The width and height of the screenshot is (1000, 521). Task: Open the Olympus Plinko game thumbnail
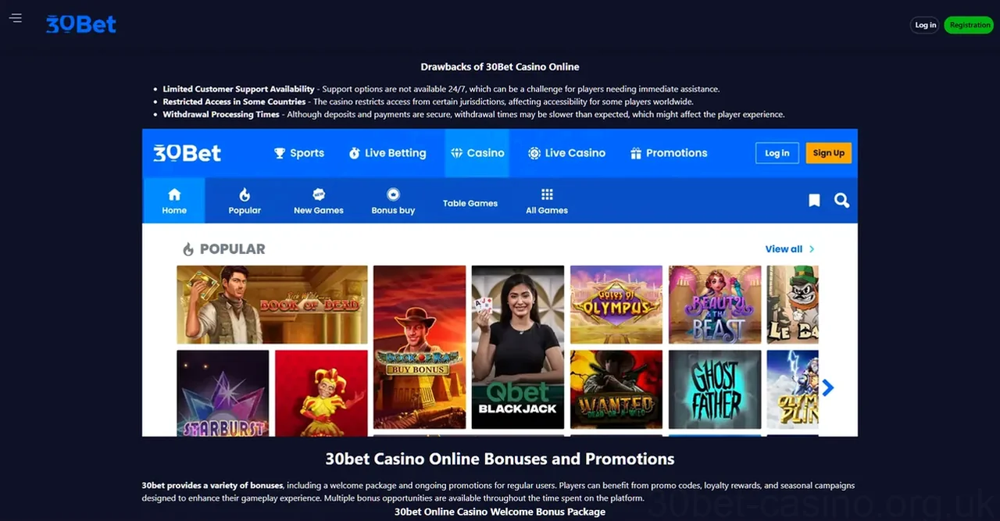[793, 389]
